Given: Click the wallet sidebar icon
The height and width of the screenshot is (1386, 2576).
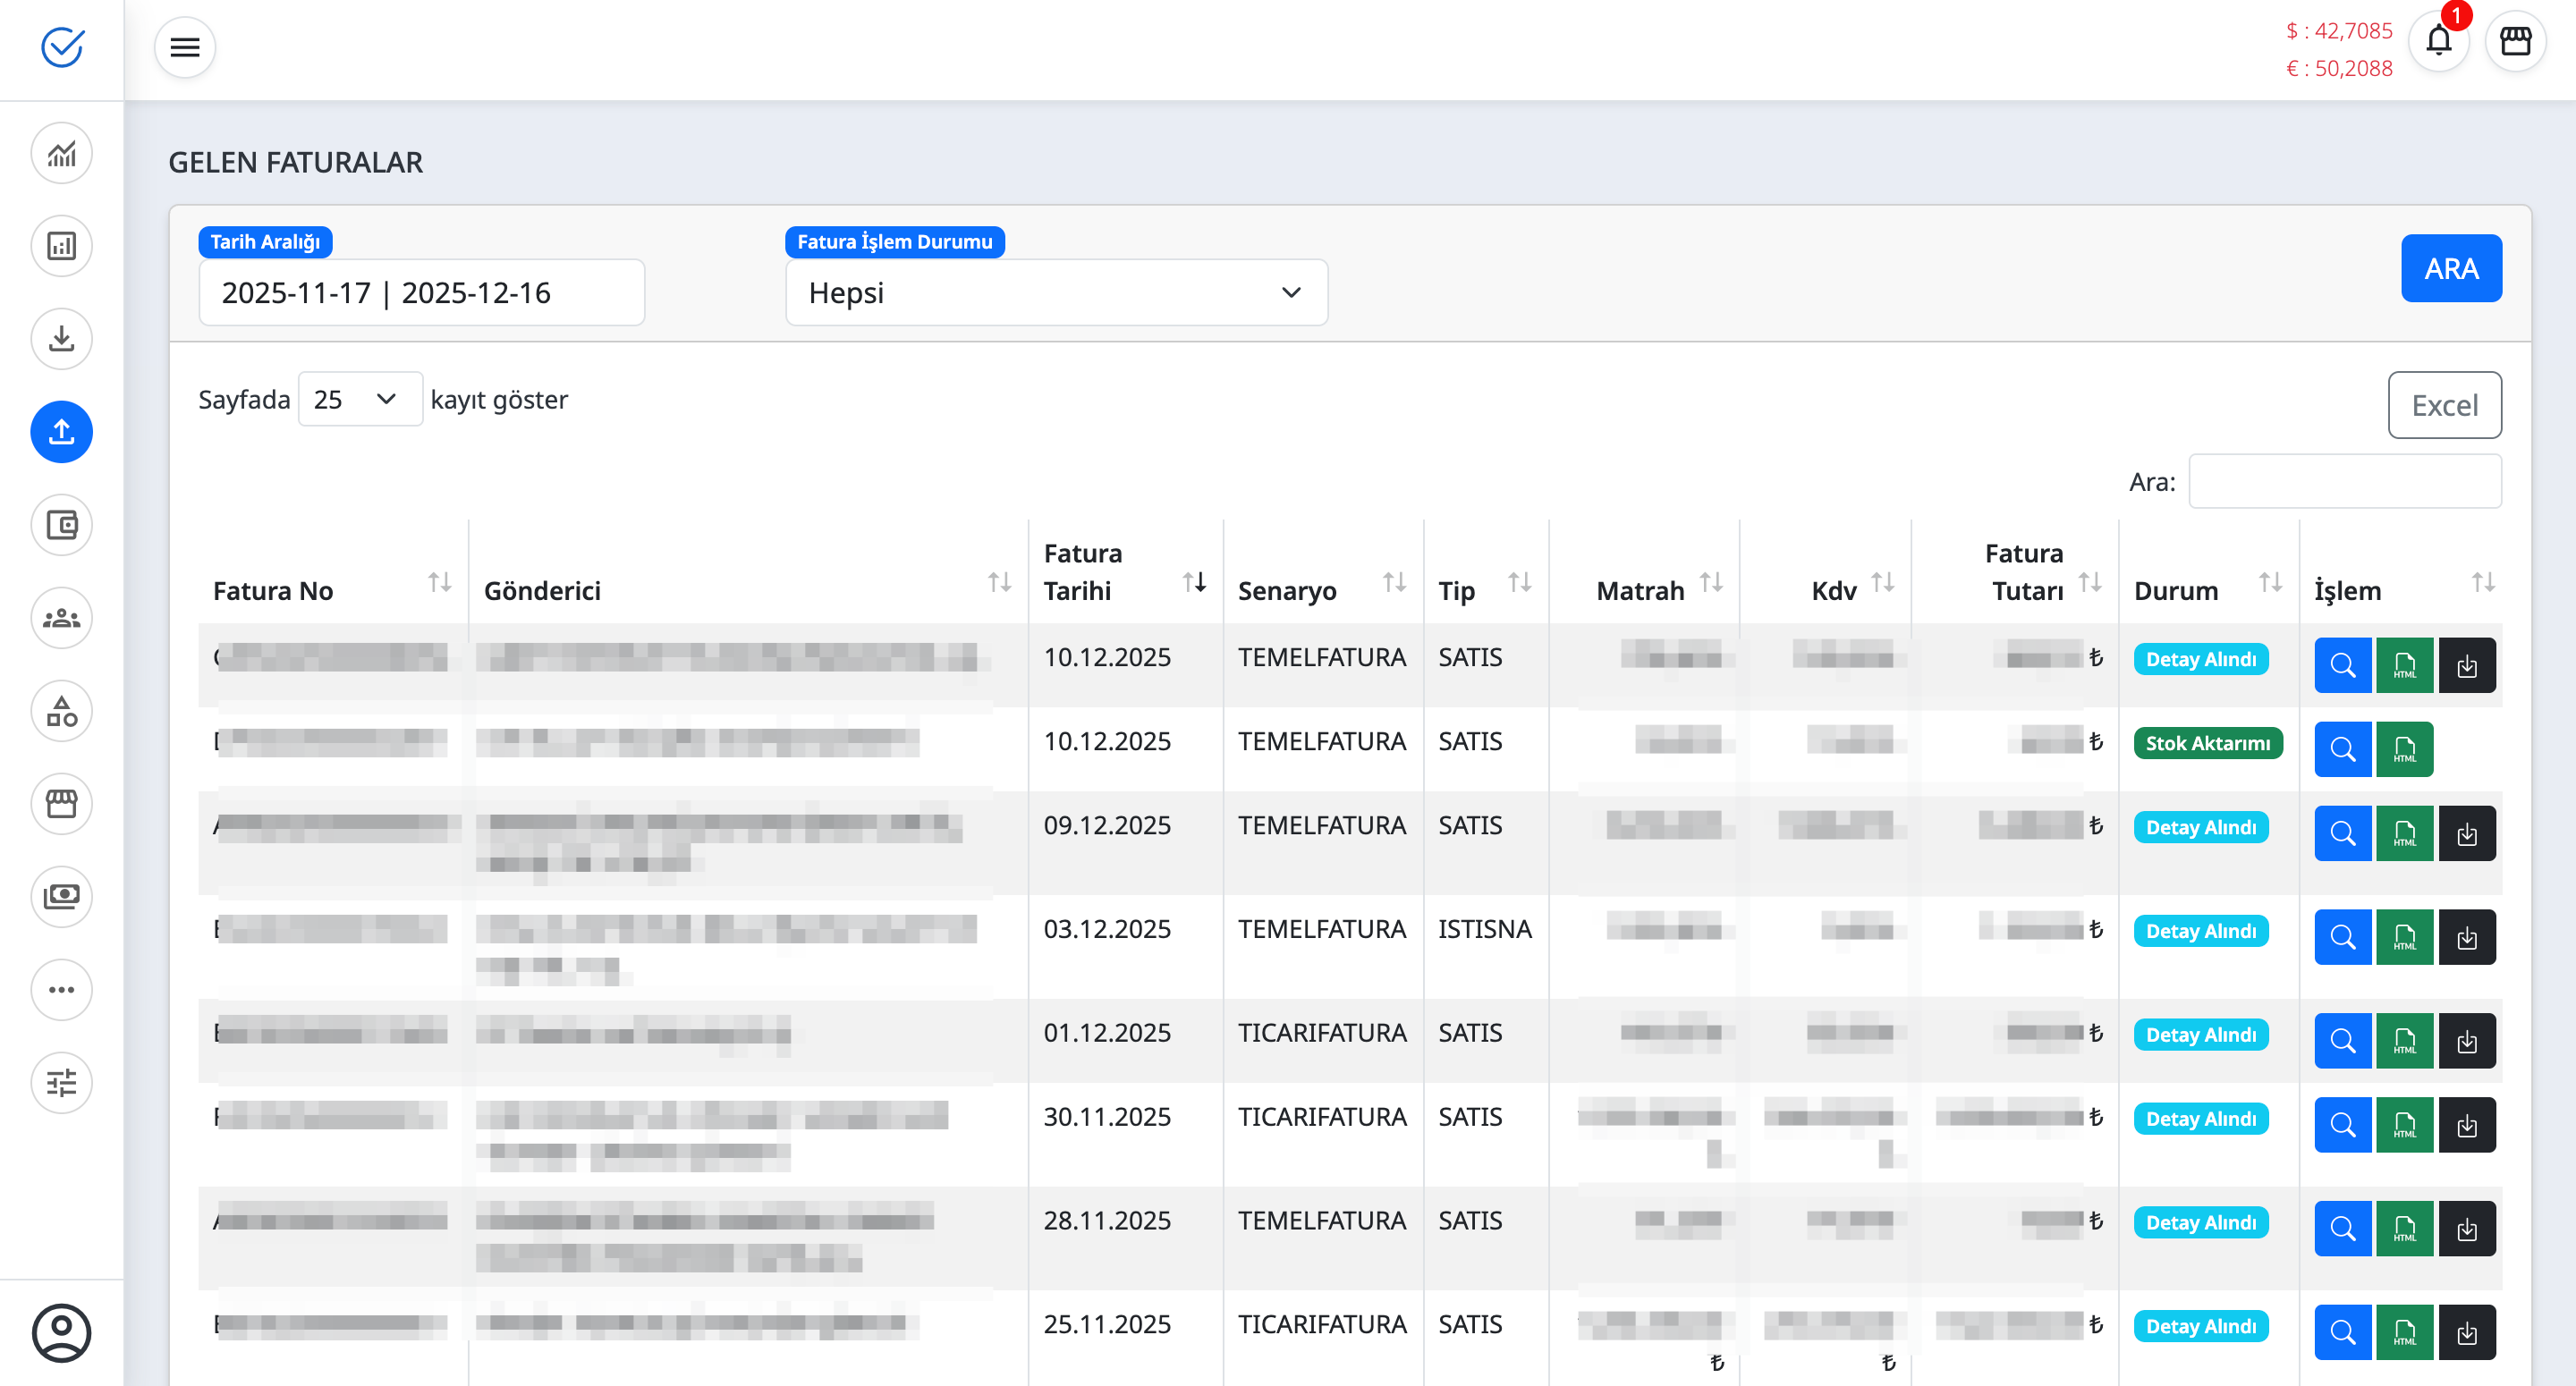Looking at the screenshot, I should (62, 525).
